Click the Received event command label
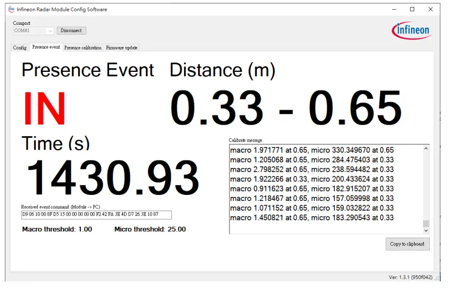 (60, 207)
